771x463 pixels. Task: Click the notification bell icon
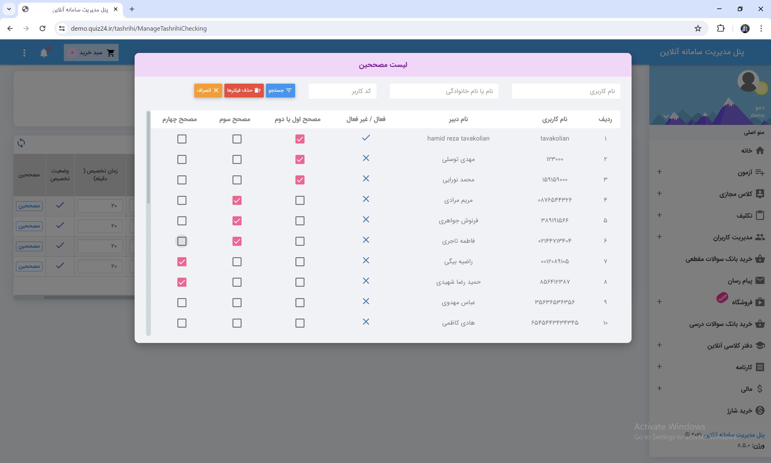(44, 53)
